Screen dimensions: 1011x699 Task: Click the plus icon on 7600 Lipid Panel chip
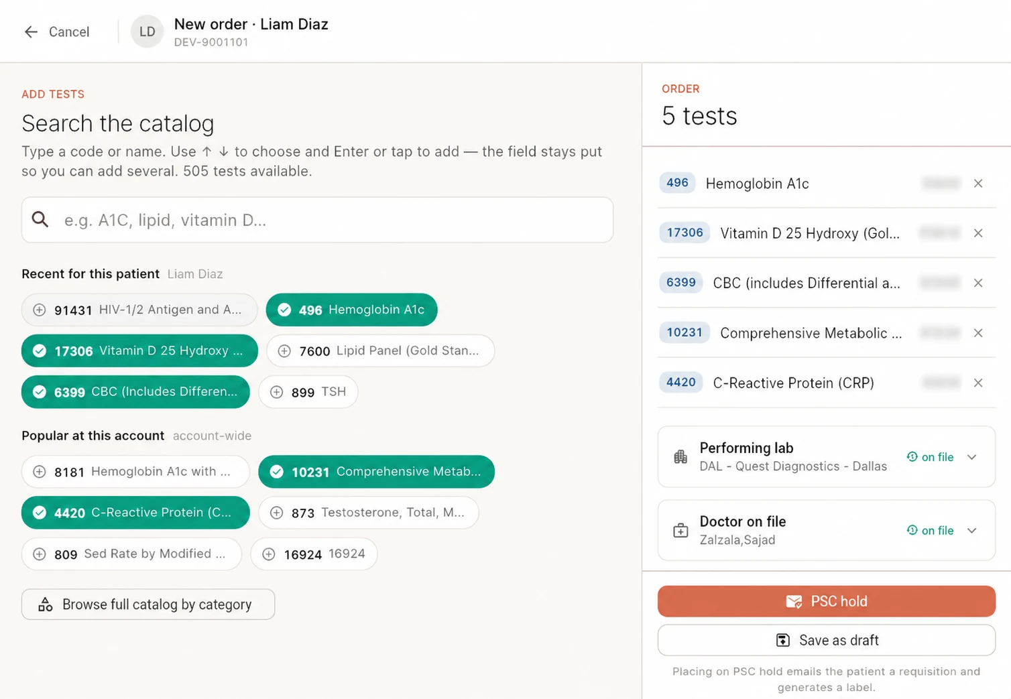[284, 351]
